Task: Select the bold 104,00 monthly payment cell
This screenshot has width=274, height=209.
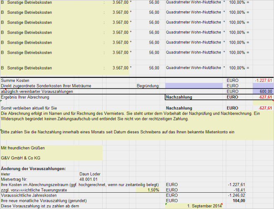Action: (239, 201)
